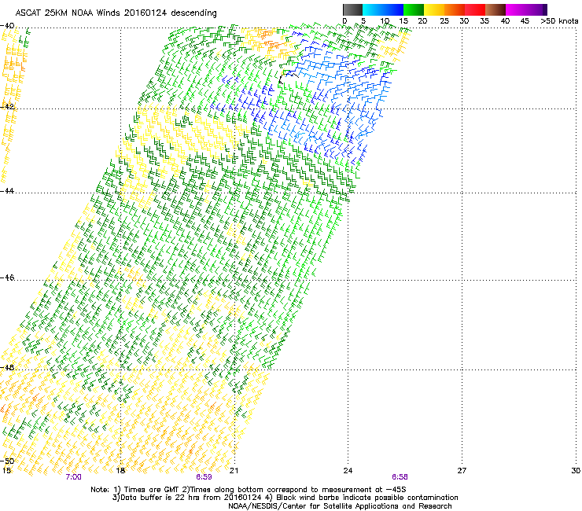This screenshot has height=511, width=582.
Task: Click the brown 35-40 knots legend segment
Action: click(495, 9)
